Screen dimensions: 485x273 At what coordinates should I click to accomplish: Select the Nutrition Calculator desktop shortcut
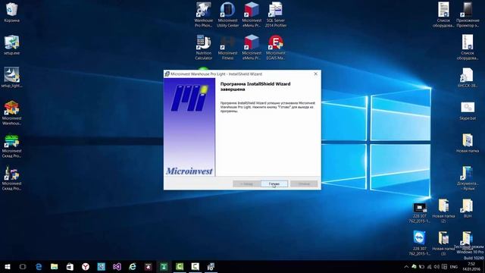(204, 47)
